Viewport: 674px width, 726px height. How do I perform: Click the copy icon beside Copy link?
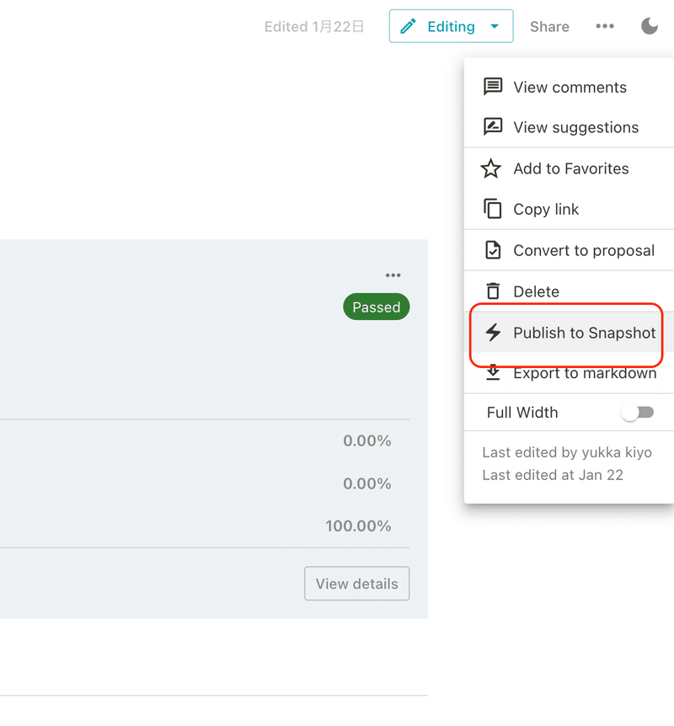point(492,209)
